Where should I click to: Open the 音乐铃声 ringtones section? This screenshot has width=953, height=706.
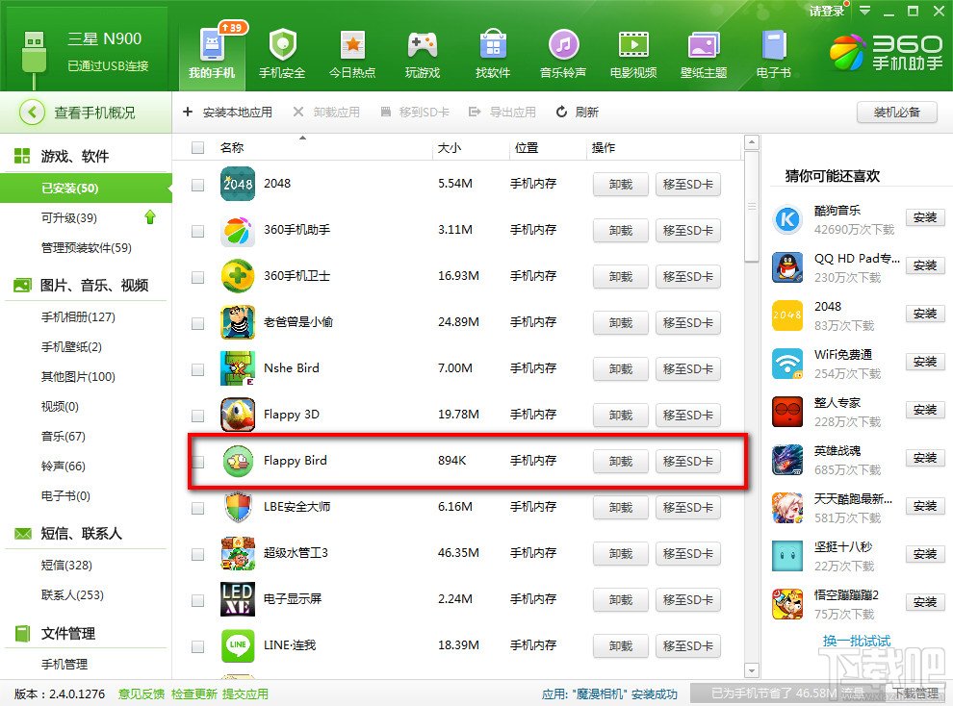(x=563, y=51)
